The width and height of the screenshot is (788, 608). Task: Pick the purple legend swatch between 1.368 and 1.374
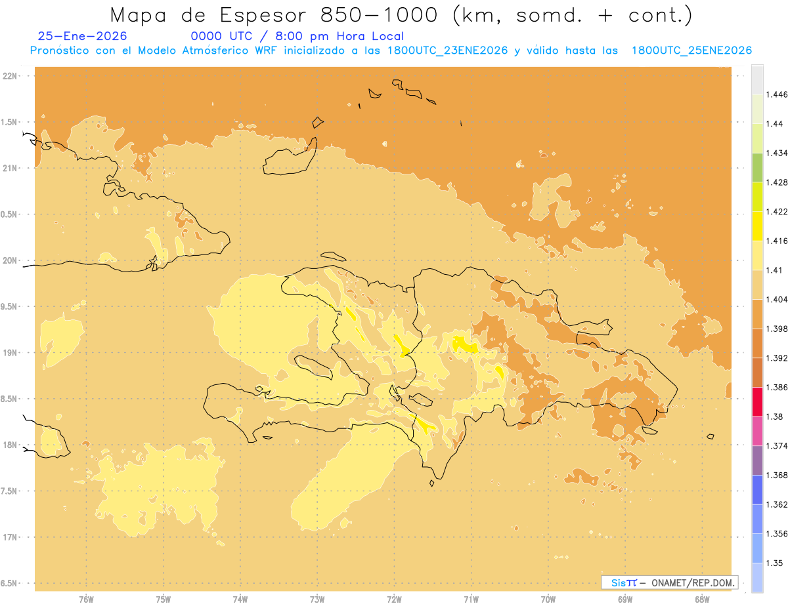click(x=757, y=460)
